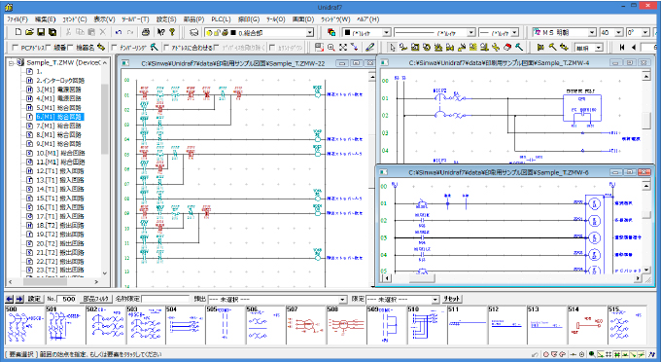661x362 pixels.
Task: Click the Undo arrow icon
Action: point(119,32)
